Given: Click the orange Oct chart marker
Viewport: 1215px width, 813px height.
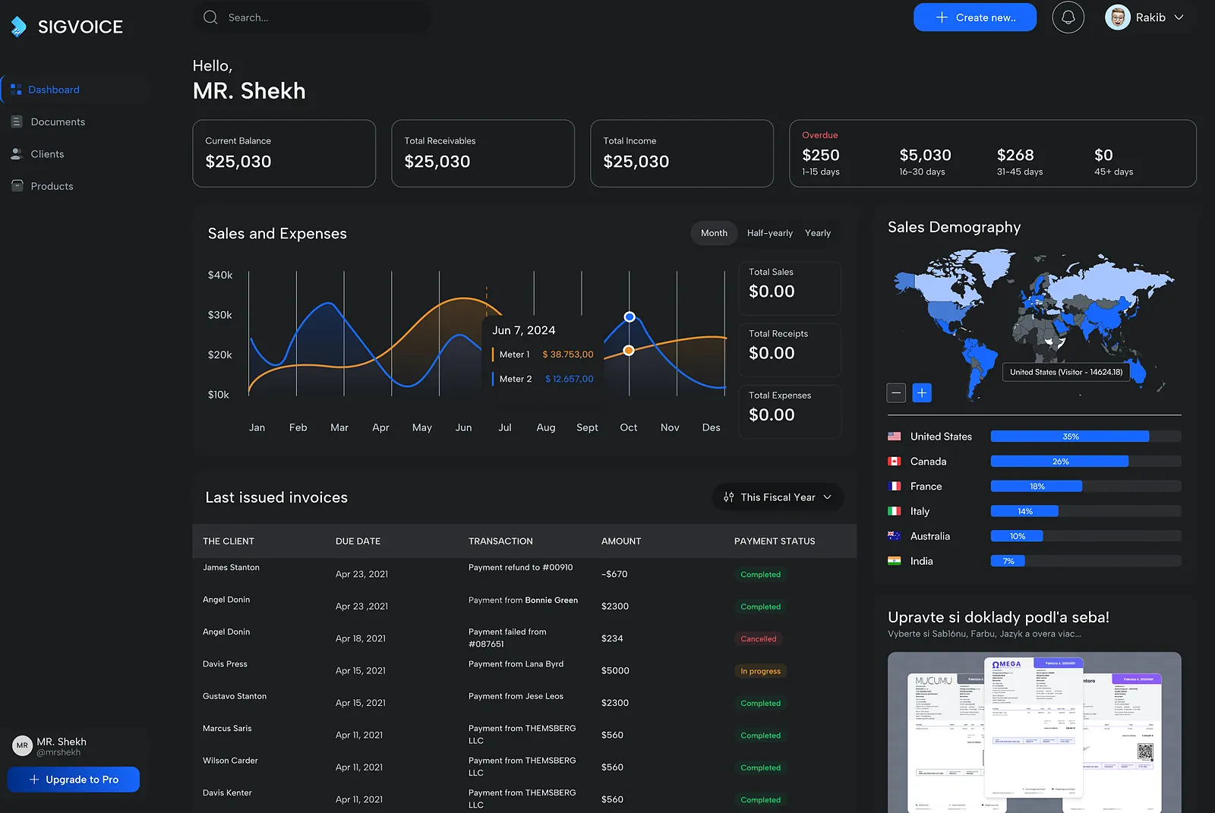Looking at the screenshot, I should [629, 350].
